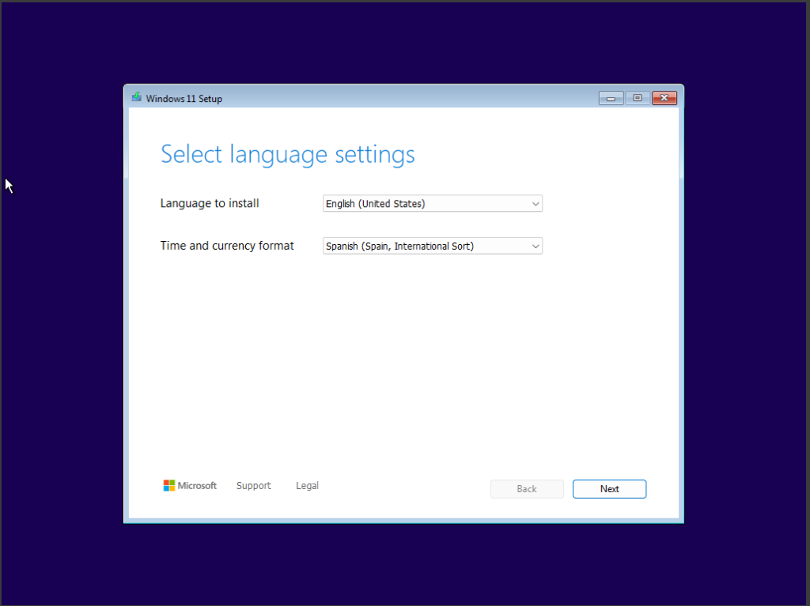Open the Language to install dropdown

tap(433, 203)
